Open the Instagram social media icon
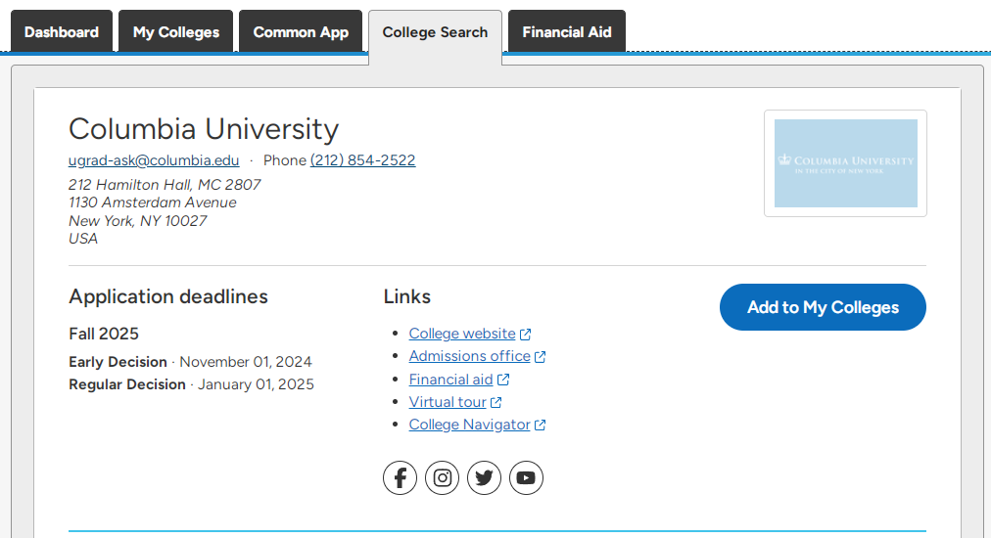This screenshot has width=991, height=538. tap(442, 478)
